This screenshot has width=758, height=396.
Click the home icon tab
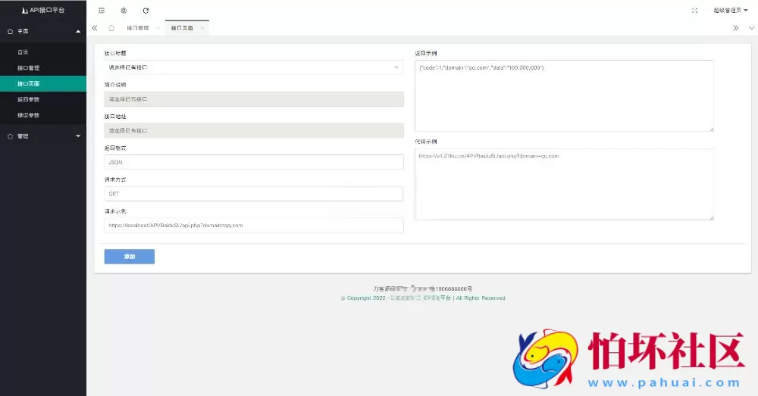[x=111, y=28]
